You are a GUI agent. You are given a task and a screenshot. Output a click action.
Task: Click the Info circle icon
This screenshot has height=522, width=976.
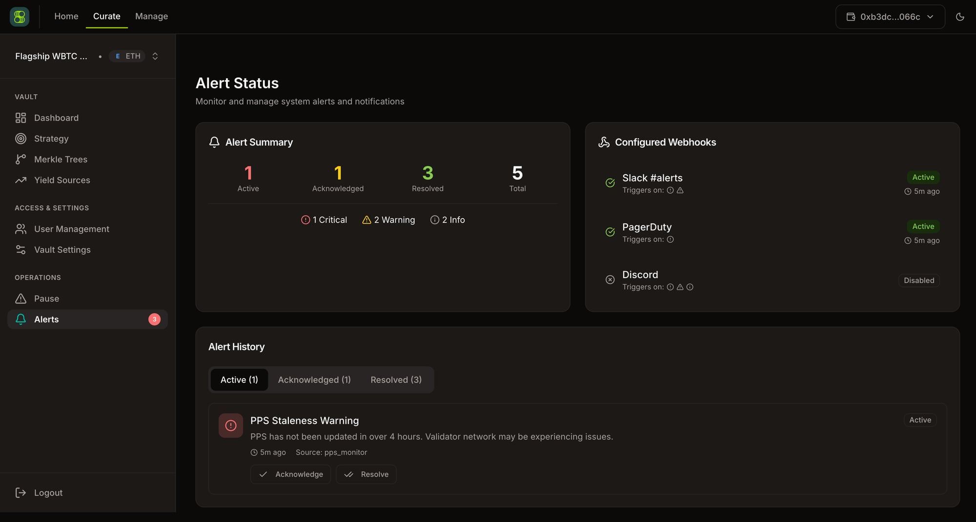pyautogui.click(x=434, y=220)
